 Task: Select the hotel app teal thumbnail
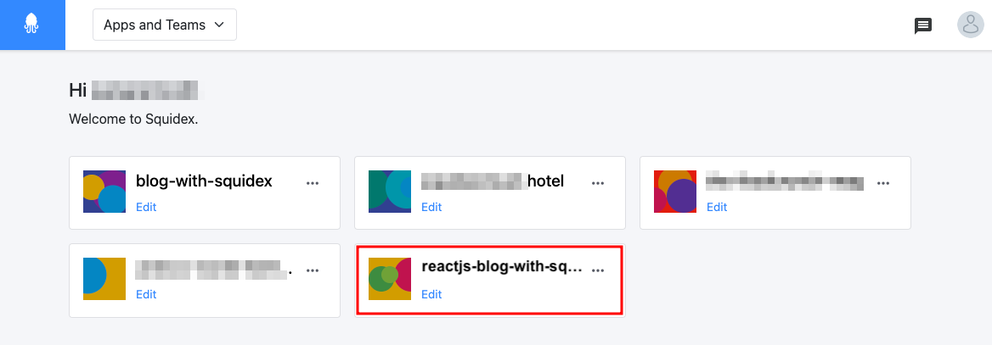tap(390, 192)
